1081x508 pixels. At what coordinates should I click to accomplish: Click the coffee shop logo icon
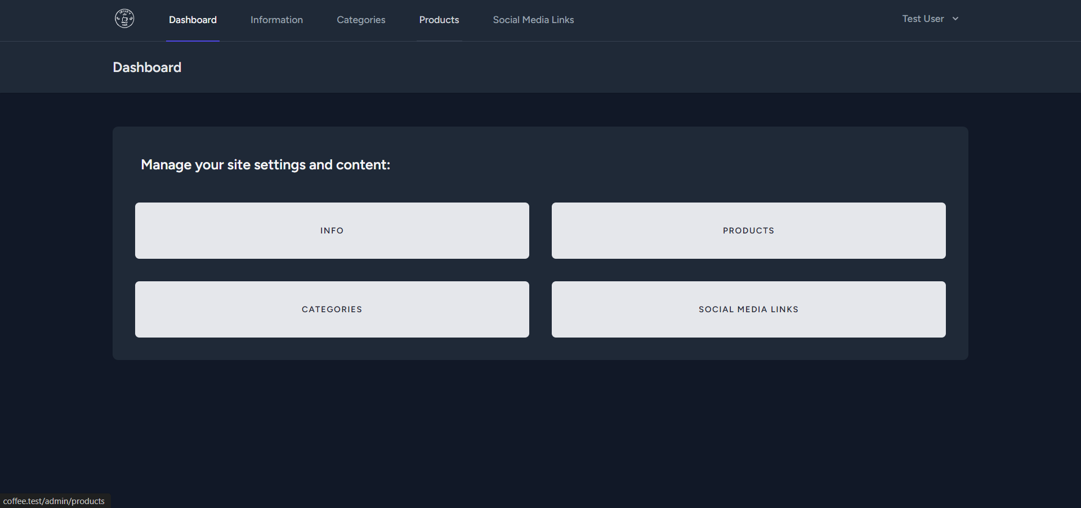124,19
